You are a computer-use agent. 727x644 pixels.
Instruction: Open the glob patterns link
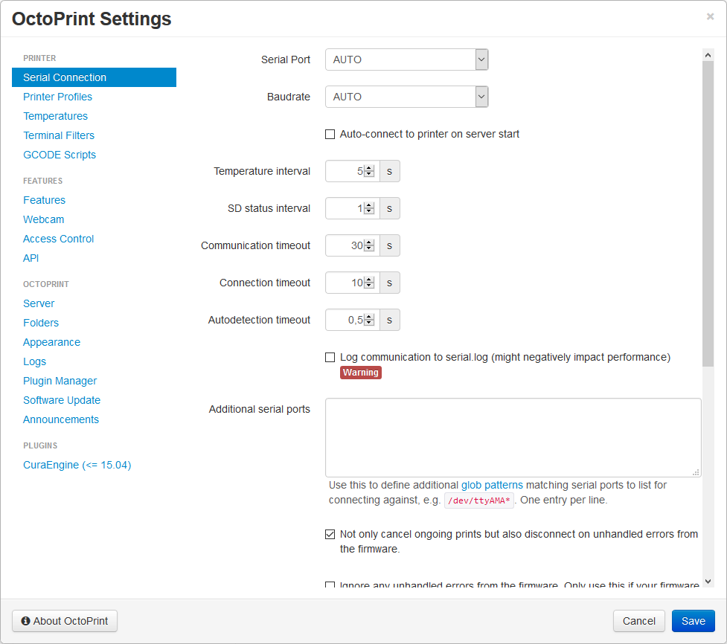click(491, 485)
